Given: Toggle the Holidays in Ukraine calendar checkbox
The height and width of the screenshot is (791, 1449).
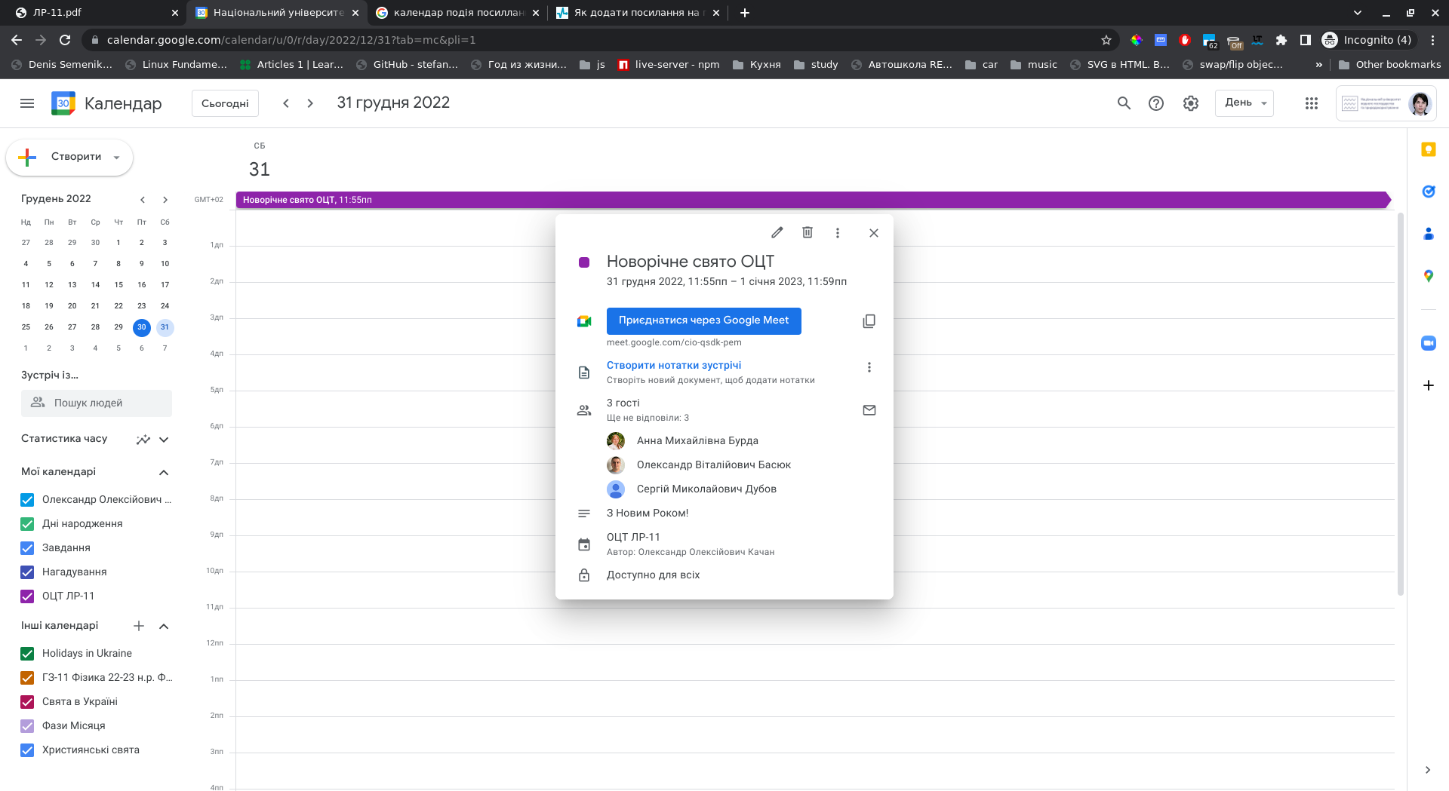Looking at the screenshot, I should click(27, 654).
